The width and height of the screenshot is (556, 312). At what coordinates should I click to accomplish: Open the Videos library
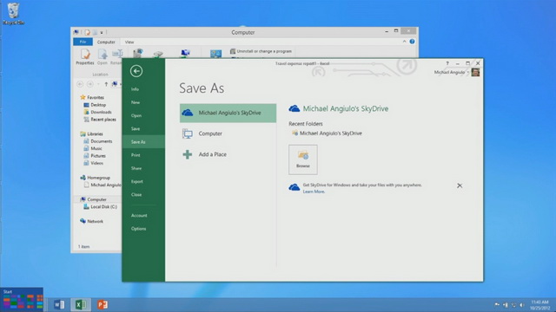(x=94, y=163)
